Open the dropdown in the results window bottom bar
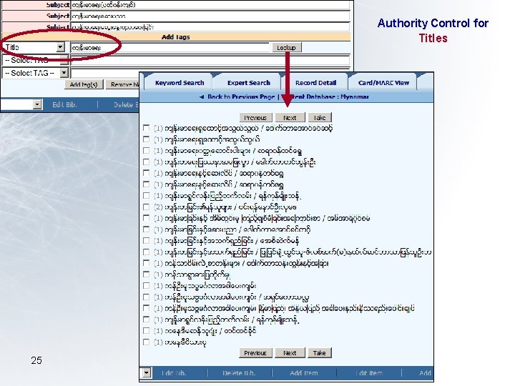515x386 pixels. [146, 373]
